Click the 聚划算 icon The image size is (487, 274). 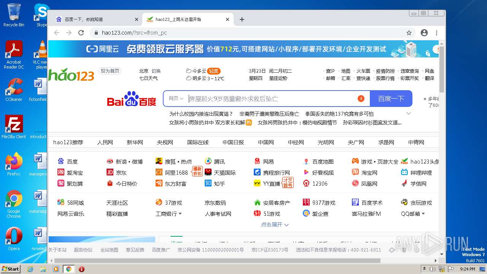[61, 183]
